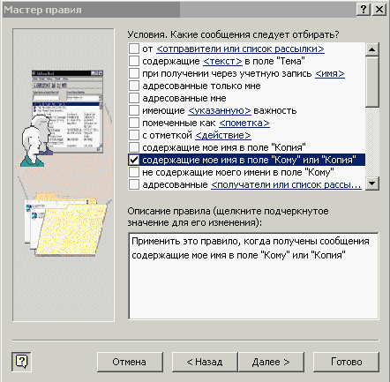Check "не содержащие моего имени в поле Кому"
This screenshot has height=382, width=390.
click(x=134, y=172)
